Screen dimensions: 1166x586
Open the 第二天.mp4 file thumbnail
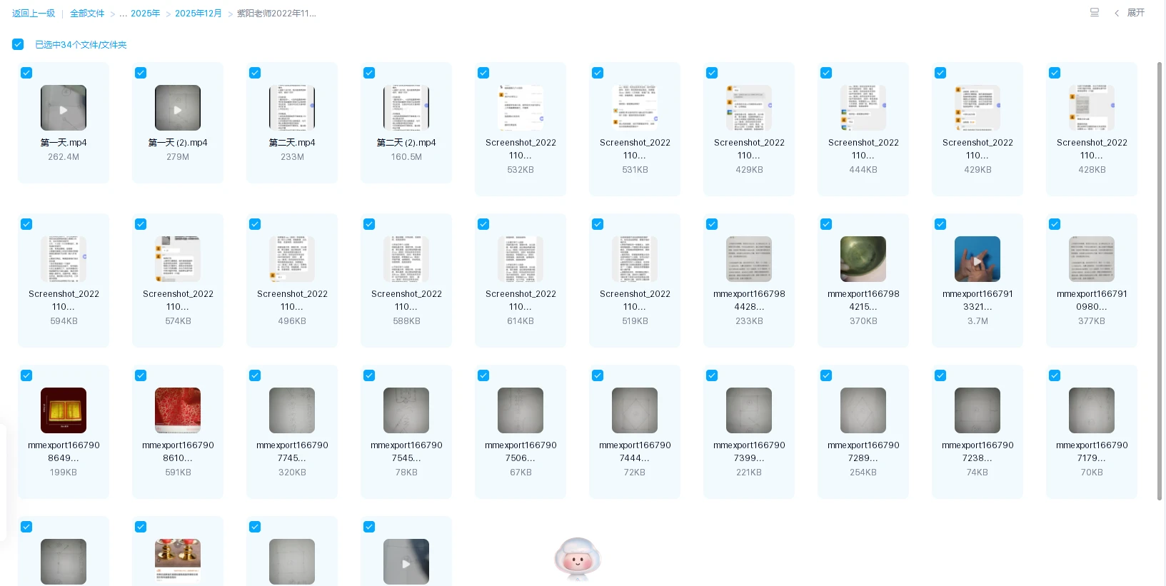coord(292,108)
